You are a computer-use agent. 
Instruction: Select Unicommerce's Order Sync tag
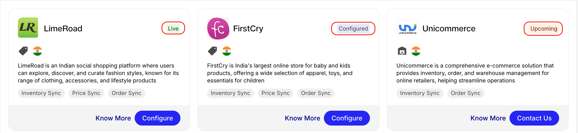466,93
